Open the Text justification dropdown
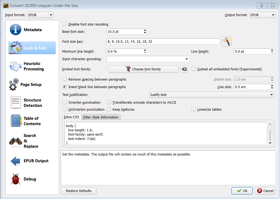The image size is (280, 199). pos(211,95)
